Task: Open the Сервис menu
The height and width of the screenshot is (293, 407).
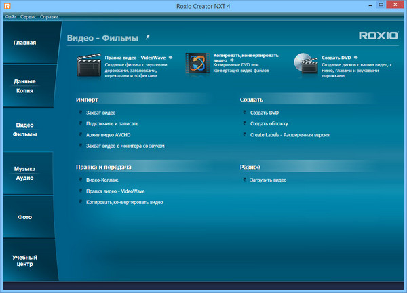Action: pyautogui.click(x=28, y=16)
